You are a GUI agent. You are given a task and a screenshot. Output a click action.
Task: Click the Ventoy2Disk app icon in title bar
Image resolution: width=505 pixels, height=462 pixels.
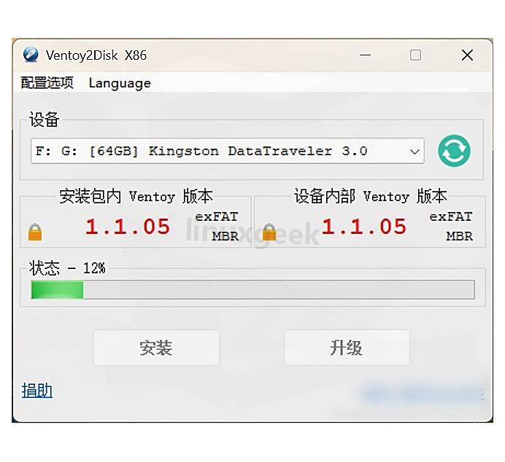tap(31, 55)
